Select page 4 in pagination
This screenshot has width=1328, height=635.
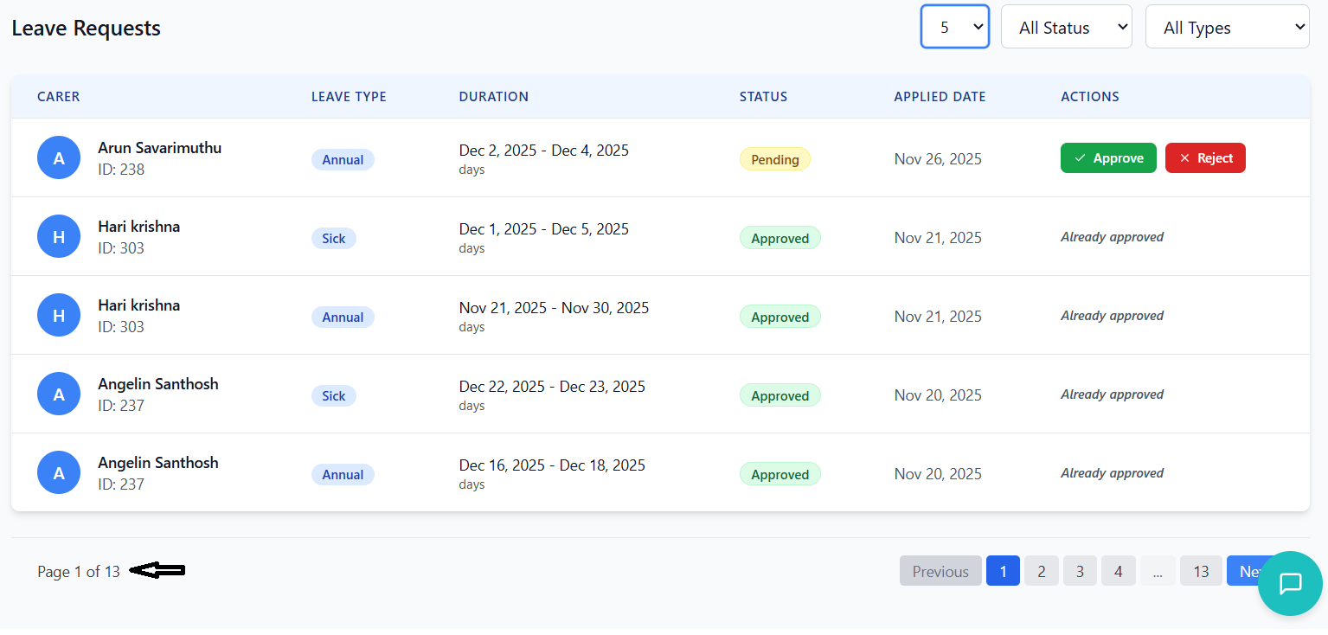point(1118,571)
